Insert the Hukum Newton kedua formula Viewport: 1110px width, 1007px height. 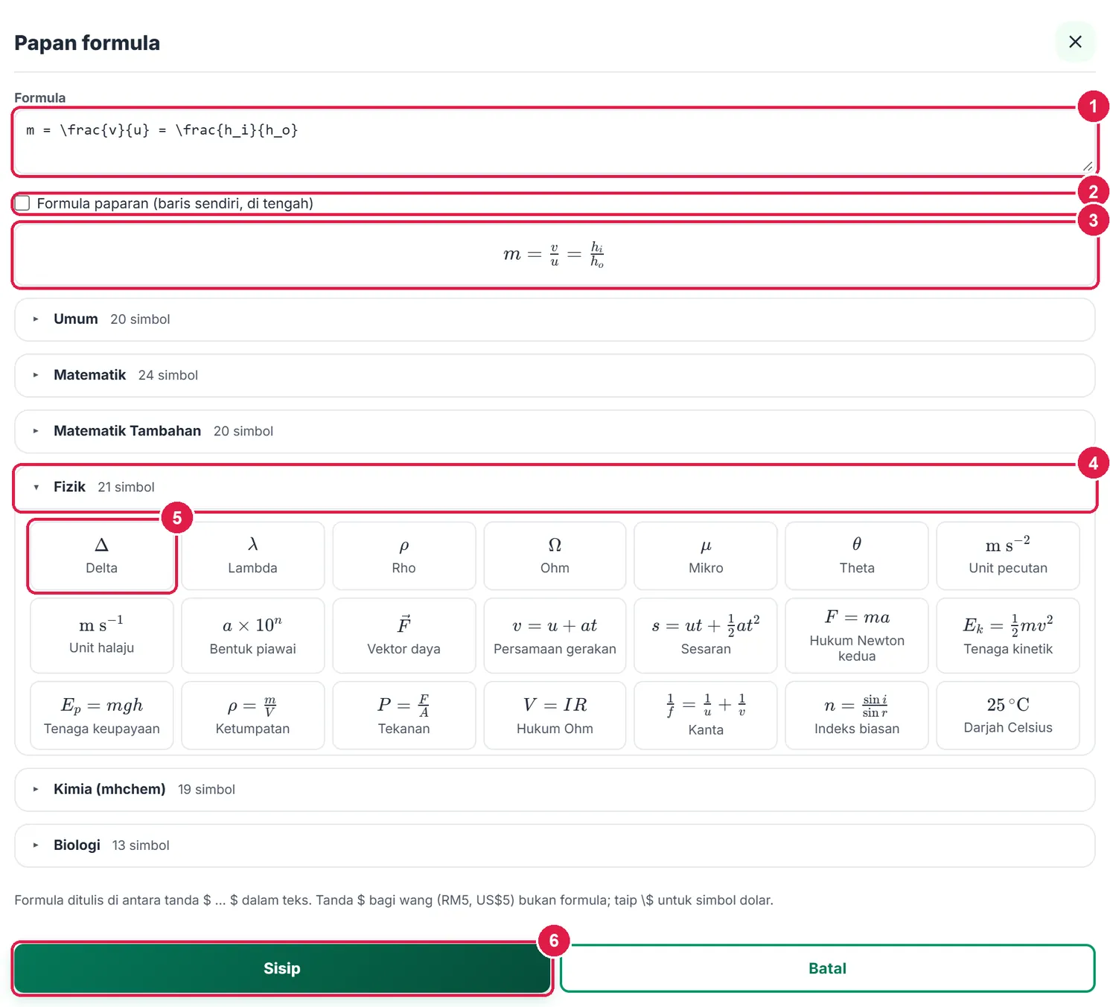pos(857,636)
